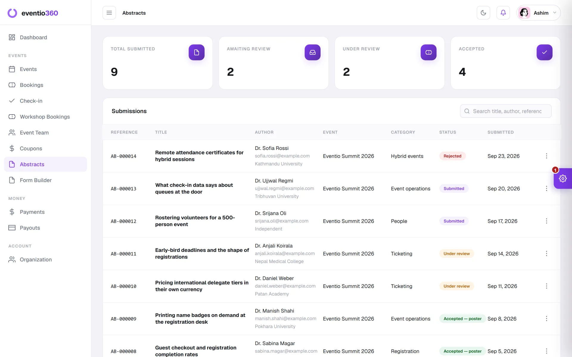Open the Bookings sidebar item

(46, 85)
